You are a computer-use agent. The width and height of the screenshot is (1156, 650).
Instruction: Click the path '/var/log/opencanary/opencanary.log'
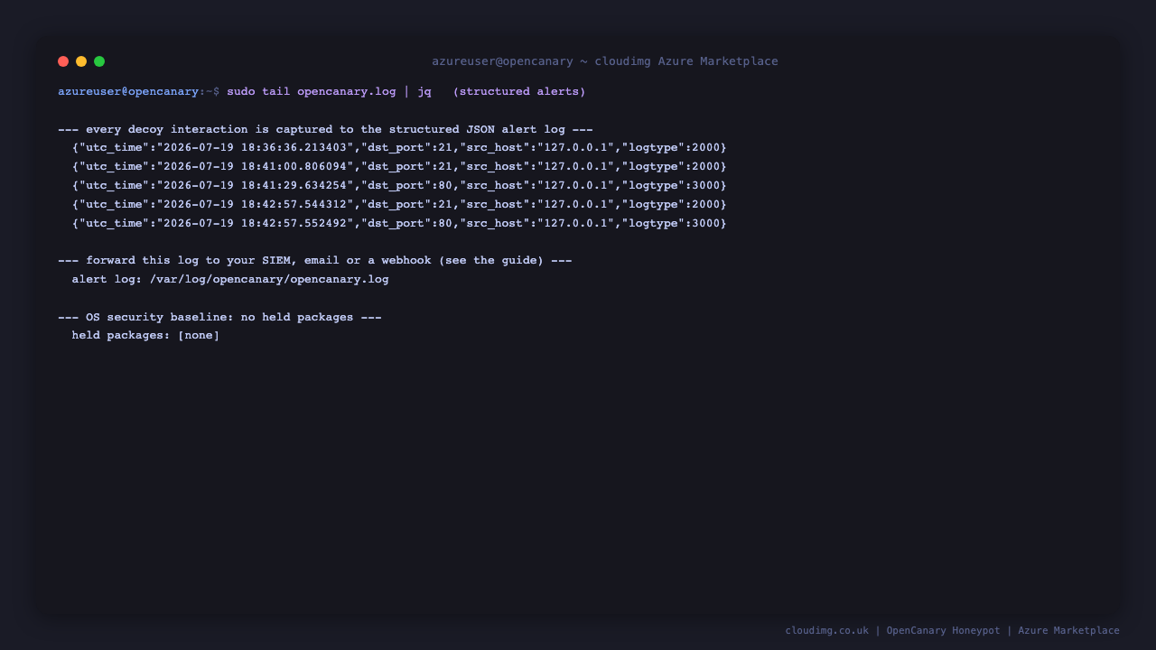[x=269, y=279]
